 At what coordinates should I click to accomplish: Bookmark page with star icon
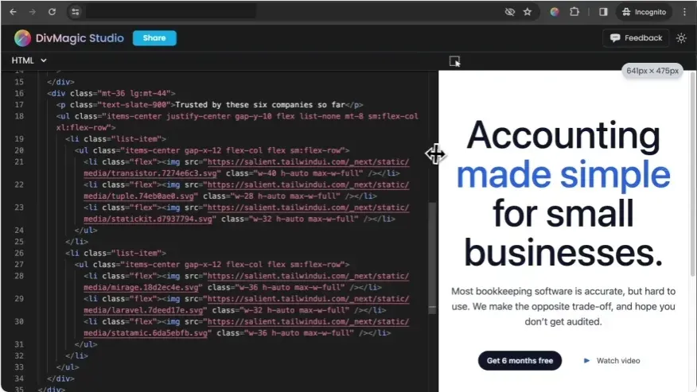528,12
